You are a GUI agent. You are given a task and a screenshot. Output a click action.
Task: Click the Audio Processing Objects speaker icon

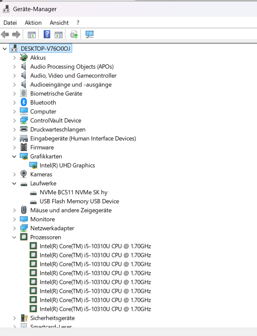[x=24, y=66]
